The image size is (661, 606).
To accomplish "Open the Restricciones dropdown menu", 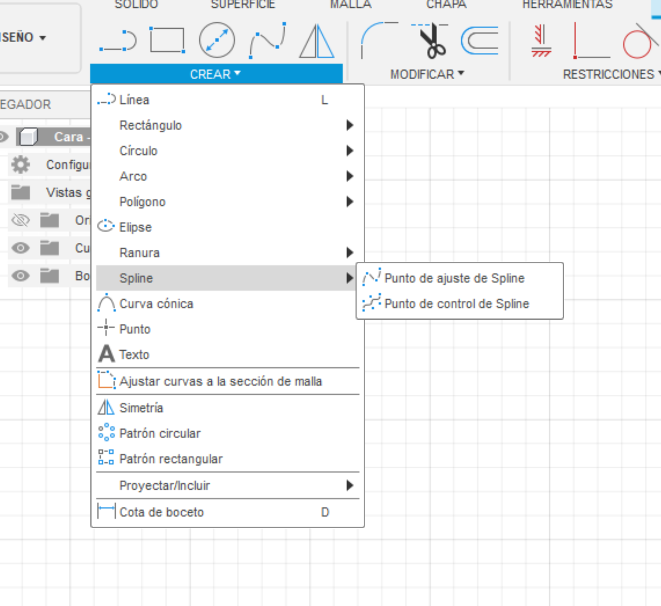I will tap(611, 74).
